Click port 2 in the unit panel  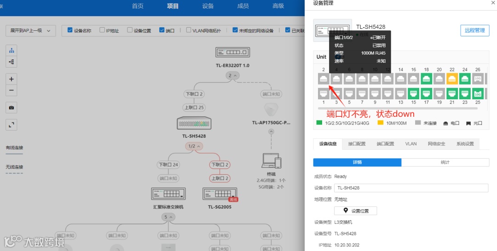(x=324, y=79)
